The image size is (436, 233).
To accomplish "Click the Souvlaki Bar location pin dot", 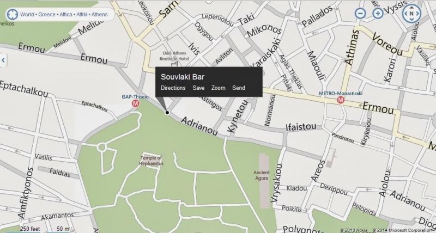I will [x=167, y=113].
